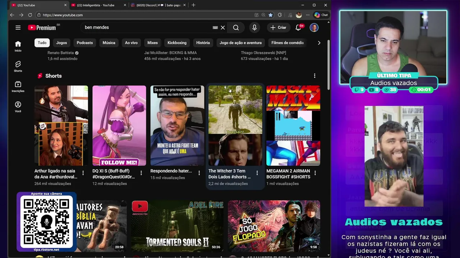The image size is (460, 258).
Task: Open the Shorts shelf three-dot options
Action: point(314,76)
